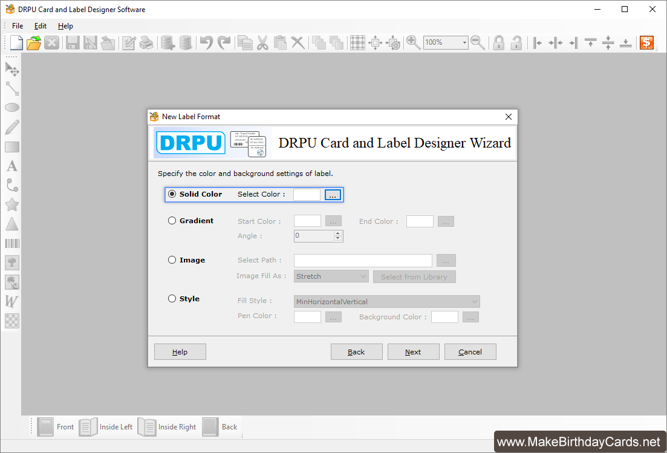Click the Select Path input field
667x453 pixels.
click(x=363, y=260)
